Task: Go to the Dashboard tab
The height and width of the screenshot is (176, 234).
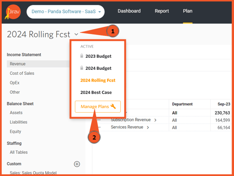Action: 129,11
